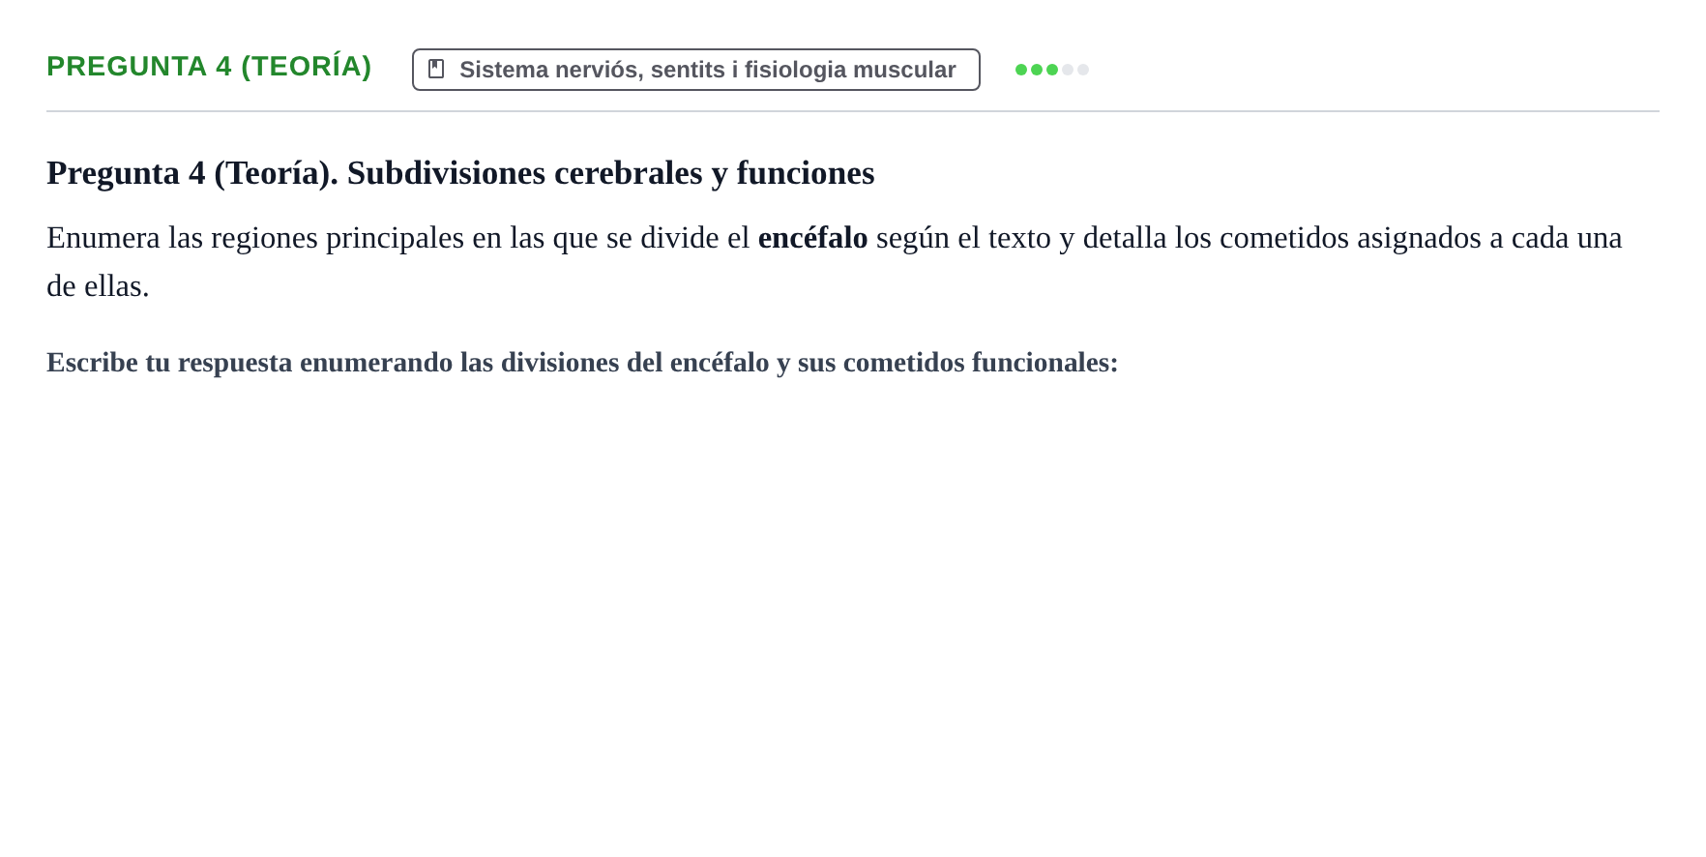The image size is (1706, 857).
Task: Click the book icon in the topic tag
Action: (x=436, y=70)
